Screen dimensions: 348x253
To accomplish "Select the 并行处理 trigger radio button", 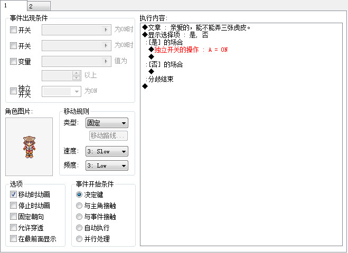I will [x=79, y=239].
